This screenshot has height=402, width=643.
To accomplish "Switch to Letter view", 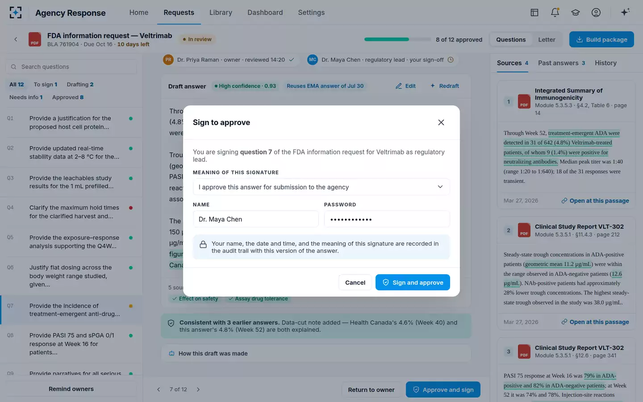I will click(547, 39).
